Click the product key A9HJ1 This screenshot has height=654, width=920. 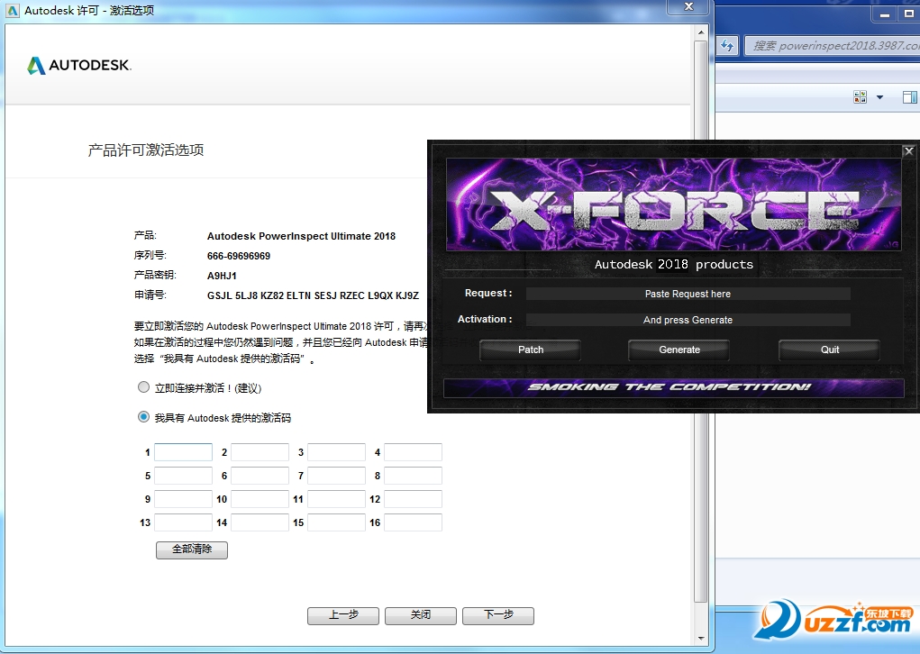coord(222,276)
